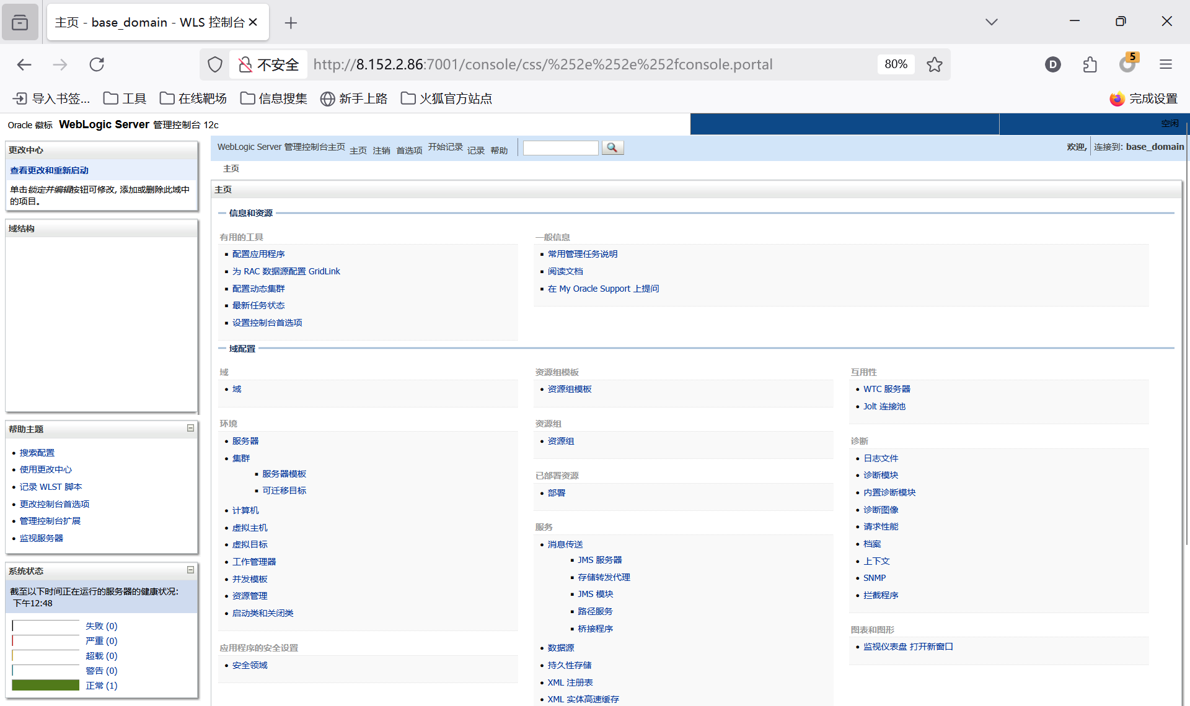
Task: Click 记录 in the console toolbar
Action: pyautogui.click(x=476, y=150)
